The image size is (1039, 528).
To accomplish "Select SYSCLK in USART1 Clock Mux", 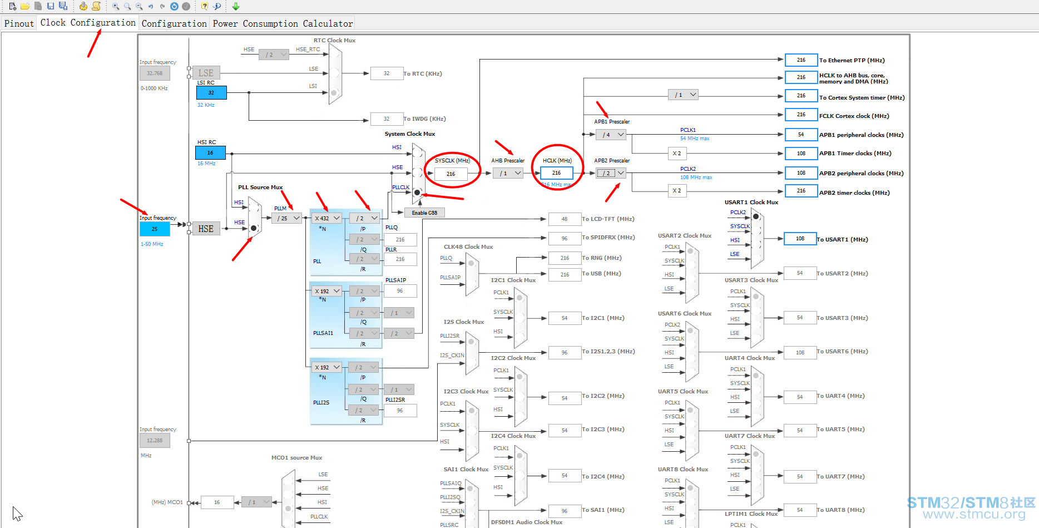I will coord(756,230).
